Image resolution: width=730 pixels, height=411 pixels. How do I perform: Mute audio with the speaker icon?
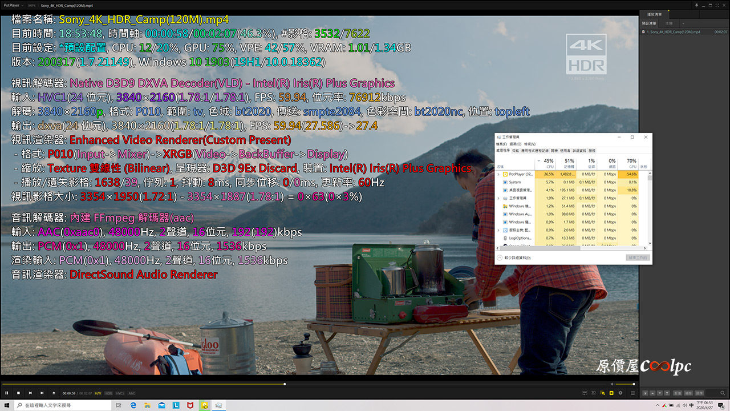[612, 384]
